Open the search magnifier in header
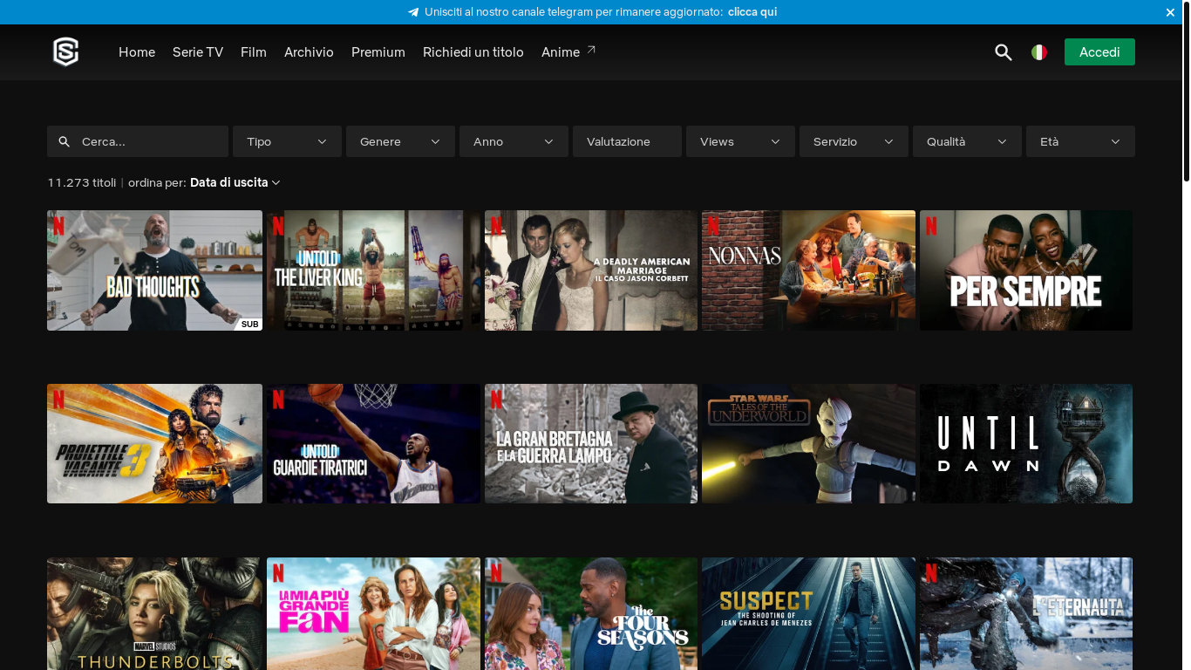This screenshot has height=670, width=1191. pyautogui.click(x=1004, y=52)
